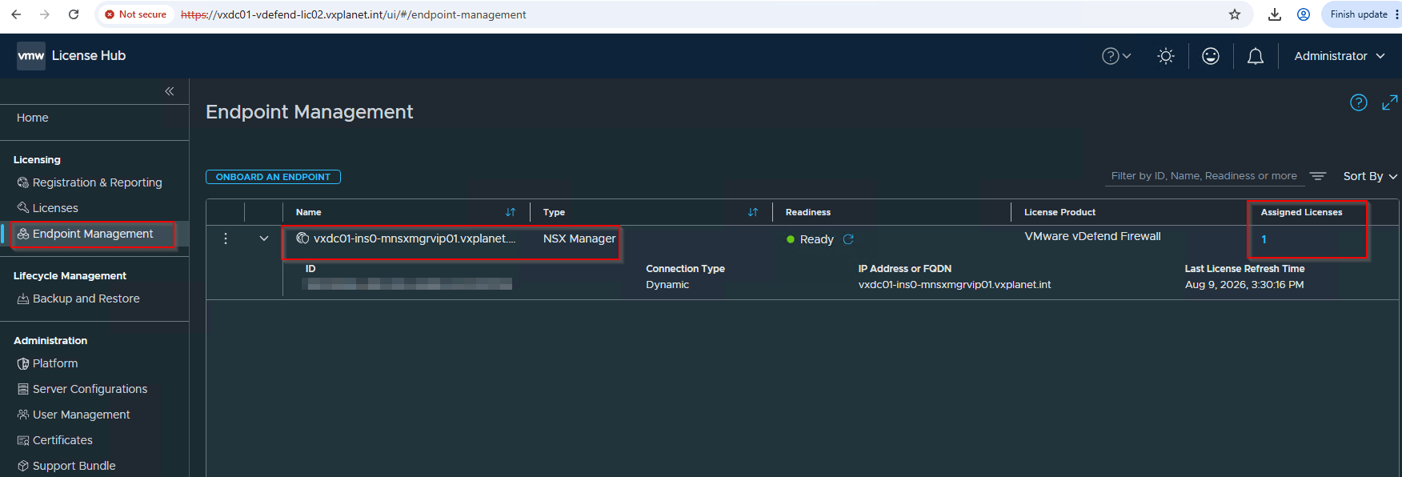The width and height of the screenshot is (1402, 477).
Task: Go forward in browser history
Action: (45, 14)
